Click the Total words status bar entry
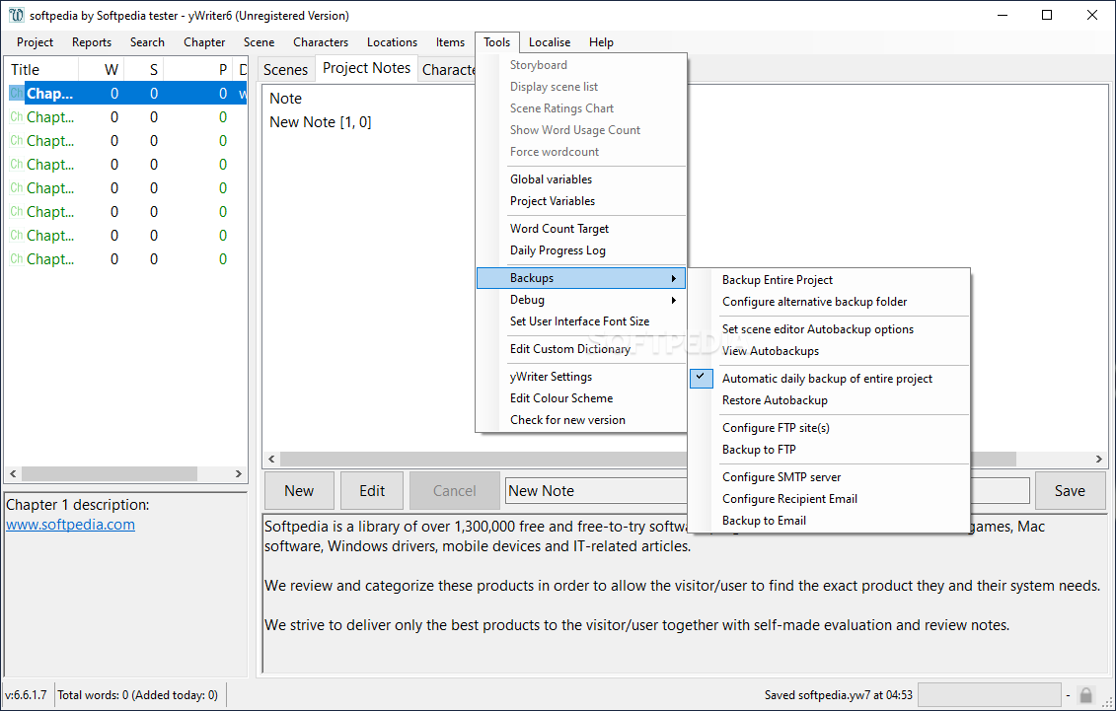 (x=137, y=694)
